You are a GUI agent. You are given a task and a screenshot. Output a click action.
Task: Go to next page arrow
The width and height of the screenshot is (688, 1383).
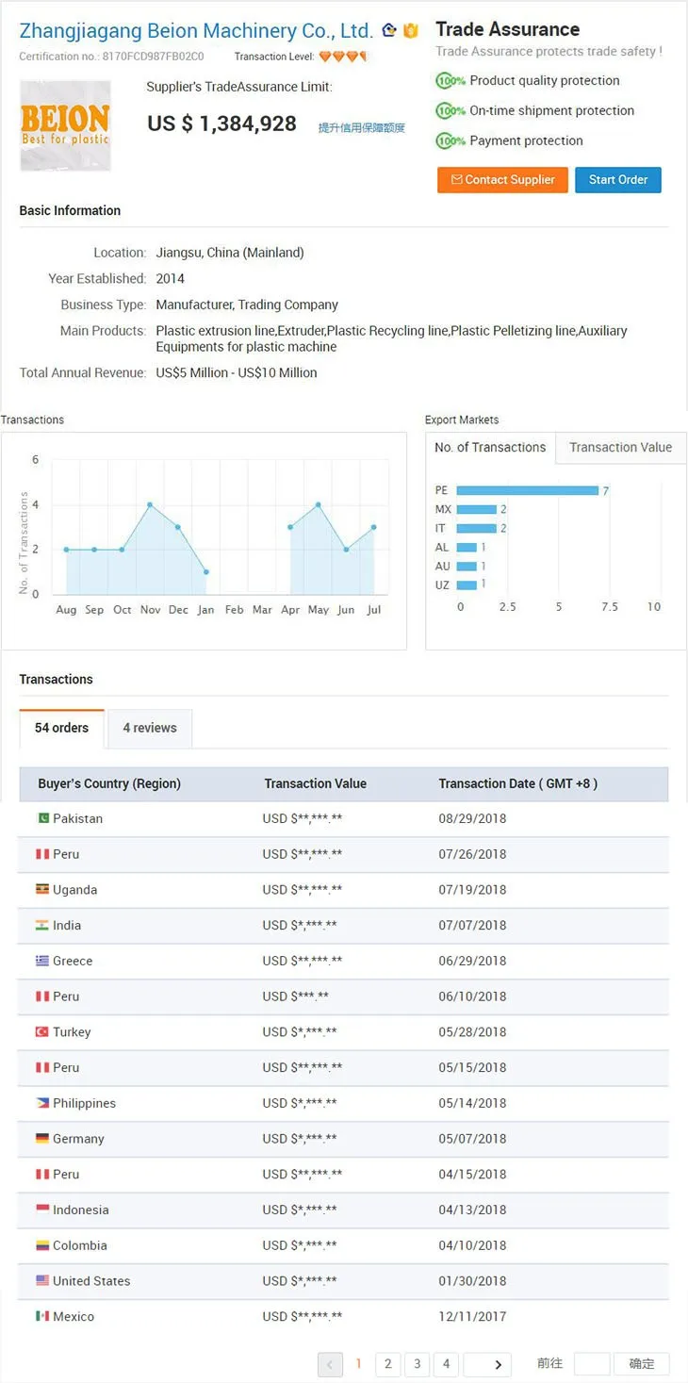pyautogui.click(x=487, y=1364)
